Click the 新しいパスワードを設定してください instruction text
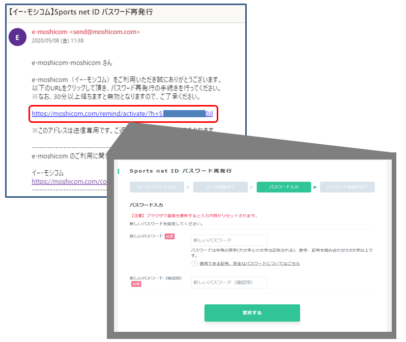Viewport: 406px width, 342px height. [166, 224]
